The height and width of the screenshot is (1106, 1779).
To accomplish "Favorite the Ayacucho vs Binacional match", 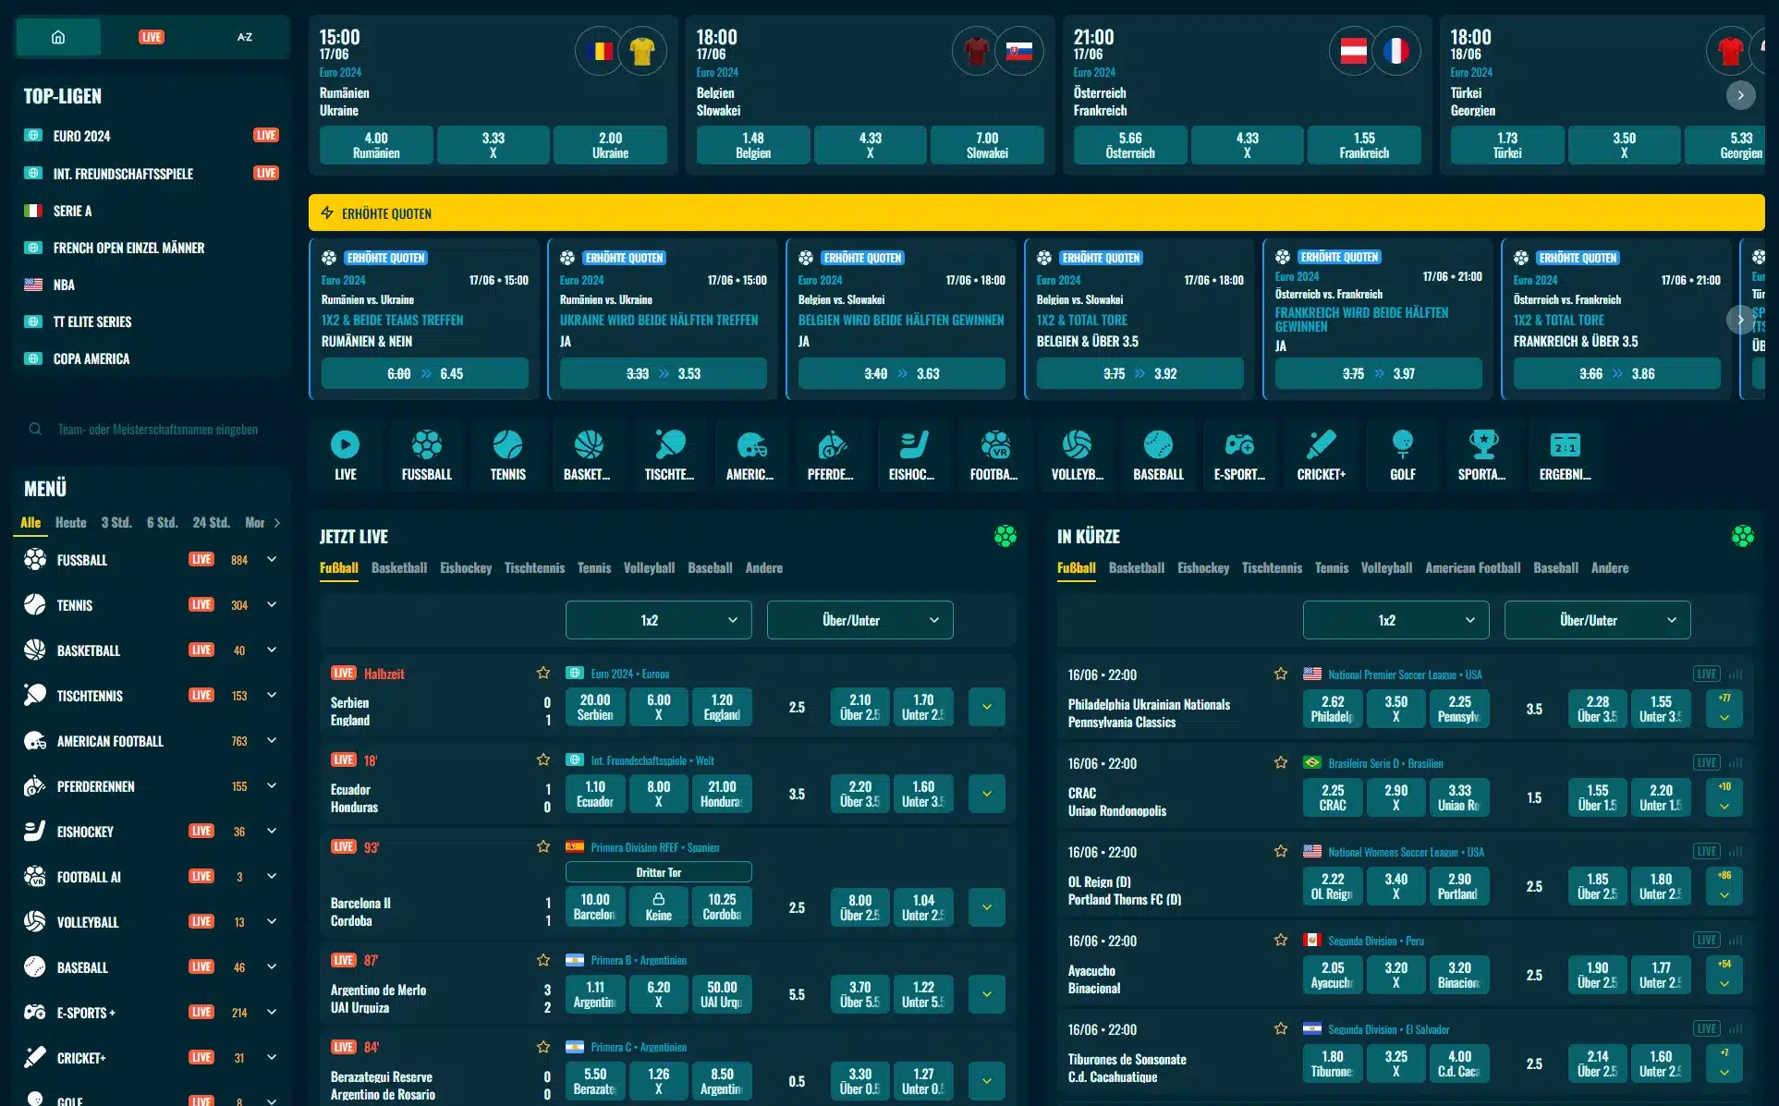I will (x=1281, y=940).
